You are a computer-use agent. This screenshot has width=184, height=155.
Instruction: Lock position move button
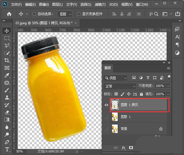point(129,94)
